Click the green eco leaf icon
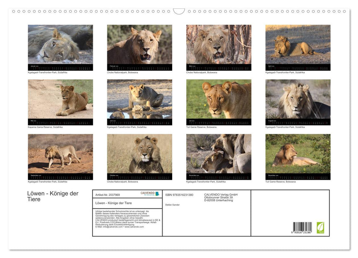358x258 pixels. coord(320,227)
